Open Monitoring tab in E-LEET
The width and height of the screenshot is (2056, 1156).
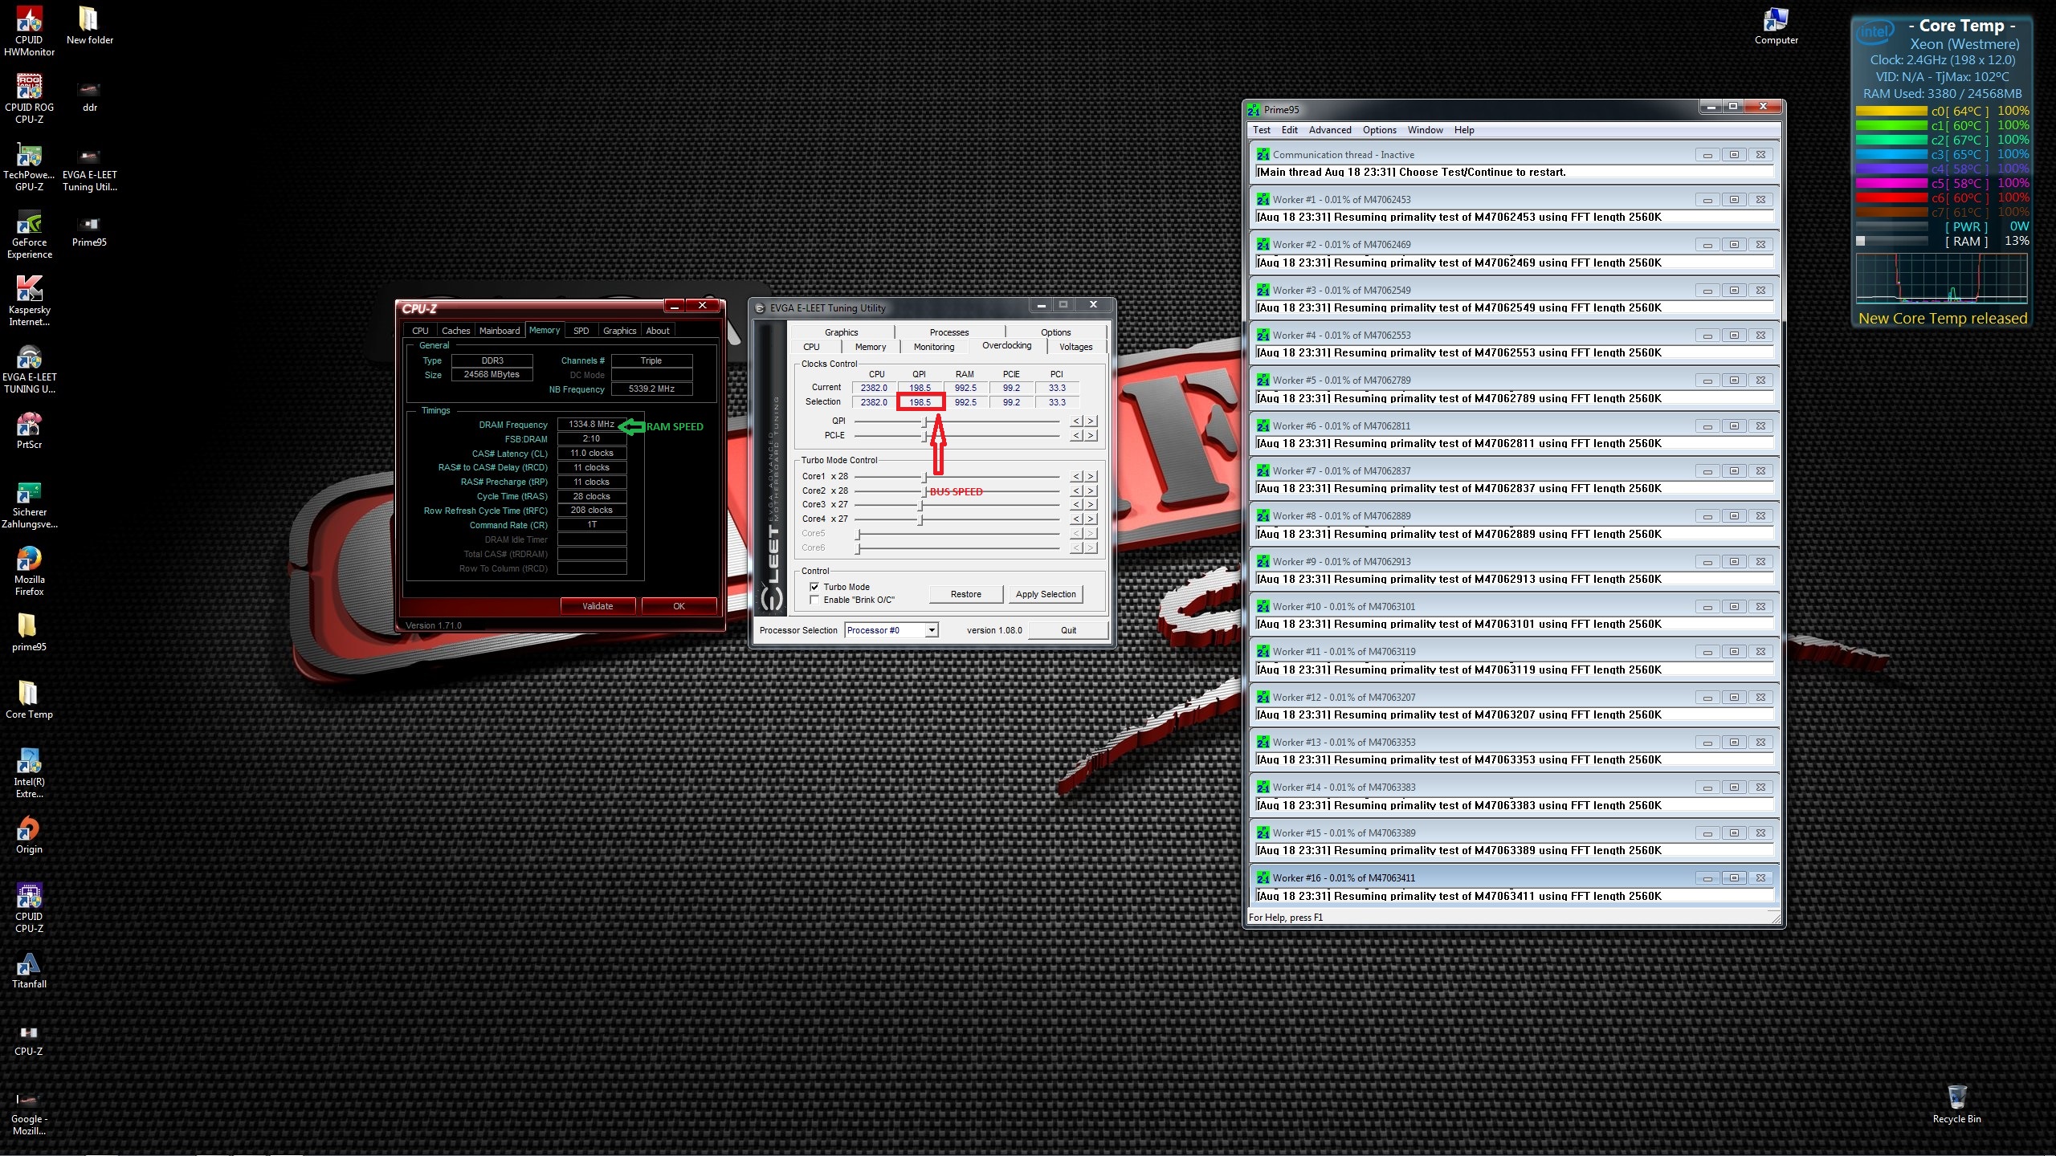click(934, 347)
